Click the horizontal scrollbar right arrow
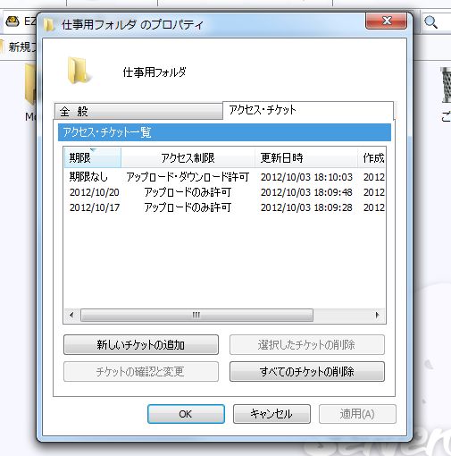Screen dimensions: 451x456 (378, 315)
